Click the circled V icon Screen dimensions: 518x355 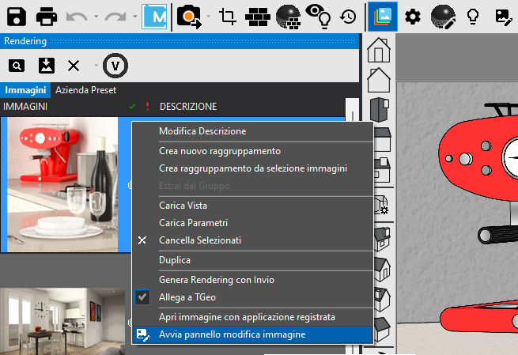[115, 66]
